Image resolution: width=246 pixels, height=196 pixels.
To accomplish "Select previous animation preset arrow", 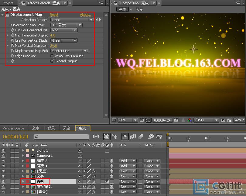I will pyautogui.click(x=97, y=20).
